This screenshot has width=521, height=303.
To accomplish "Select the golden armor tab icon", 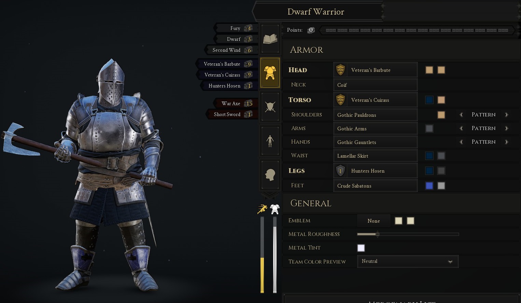I will pyautogui.click(x=270, y=73).
